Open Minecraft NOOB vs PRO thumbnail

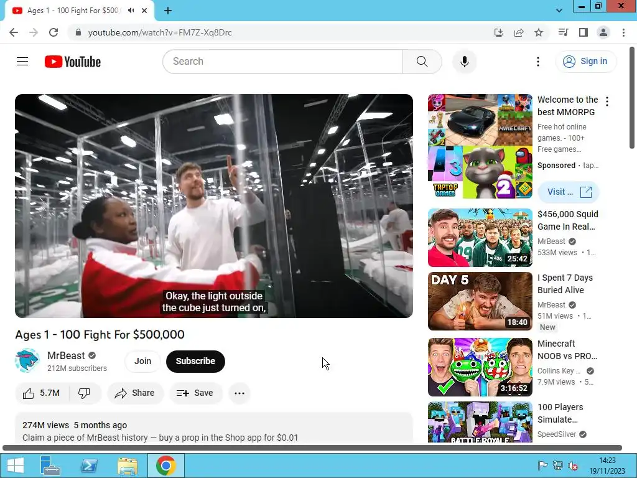point(480,367)
